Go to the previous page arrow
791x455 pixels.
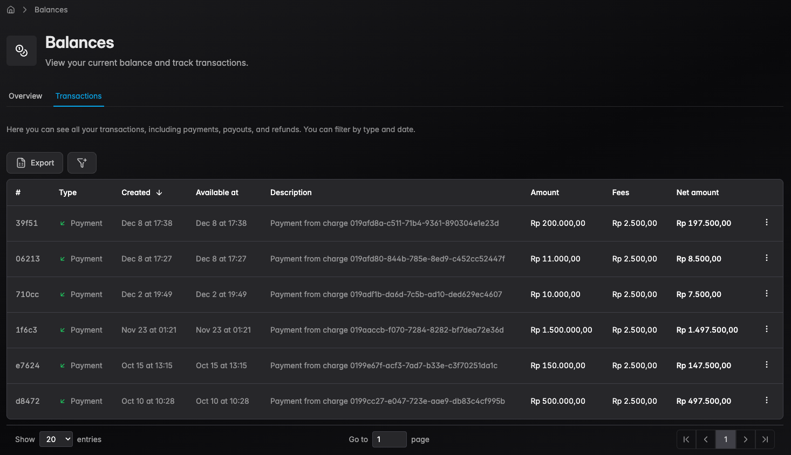706,439
